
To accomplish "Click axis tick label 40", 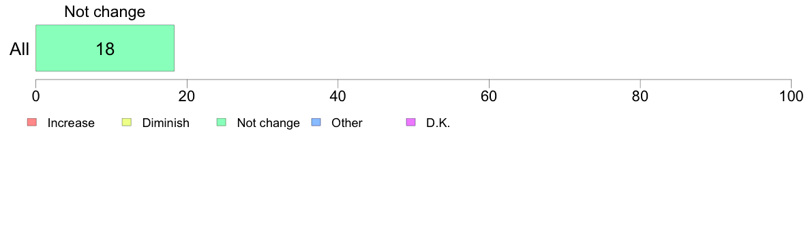I will coord(338,96).
